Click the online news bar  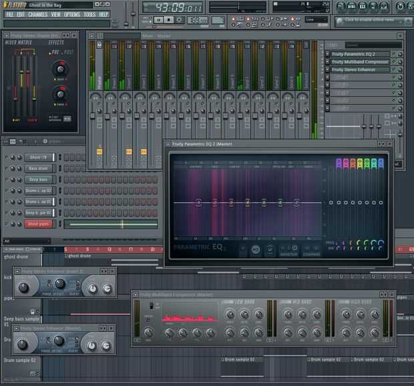click(x=373, y=21)
